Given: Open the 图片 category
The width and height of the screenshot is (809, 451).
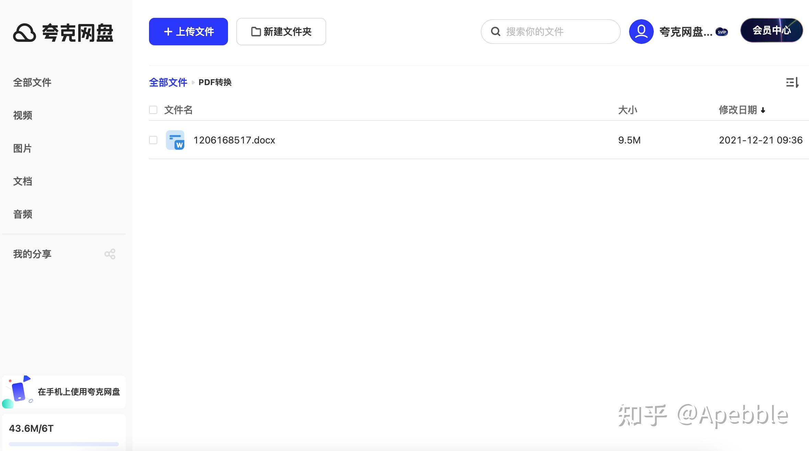Looking at the screenshot, I should pos(23,148).
